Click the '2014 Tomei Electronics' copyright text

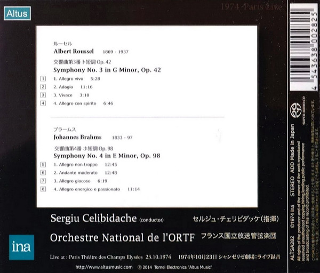(175, 267)
